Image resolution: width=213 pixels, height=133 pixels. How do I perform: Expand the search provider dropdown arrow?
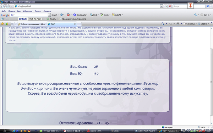(x=211, y=6)
